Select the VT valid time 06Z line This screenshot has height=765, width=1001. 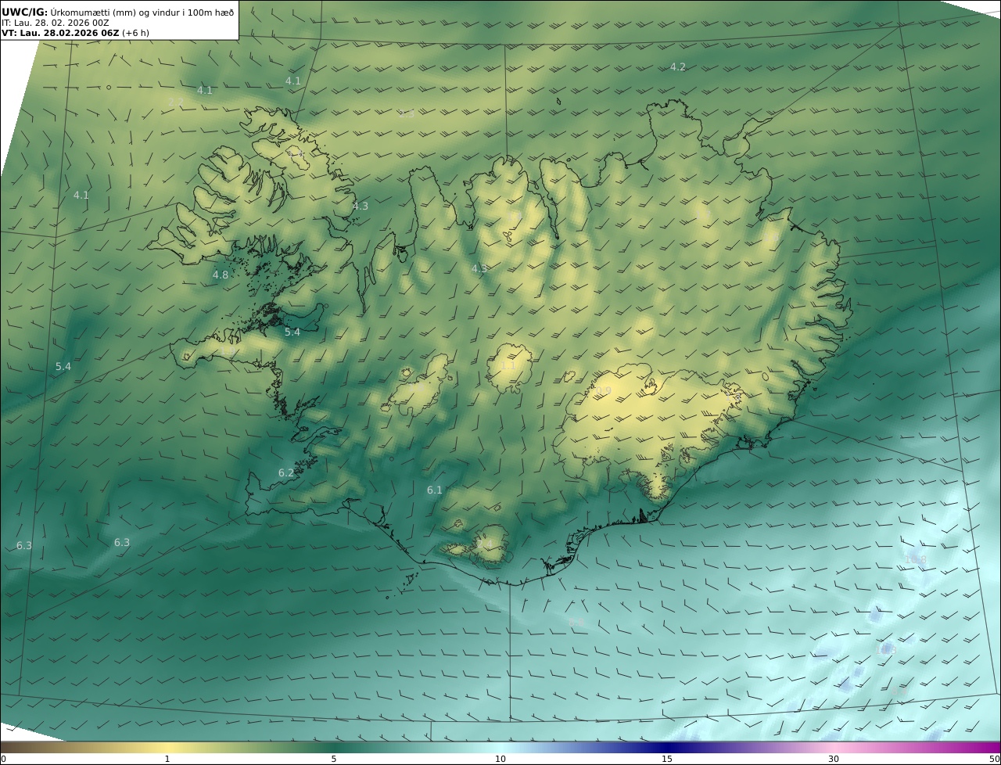point(59,33)
